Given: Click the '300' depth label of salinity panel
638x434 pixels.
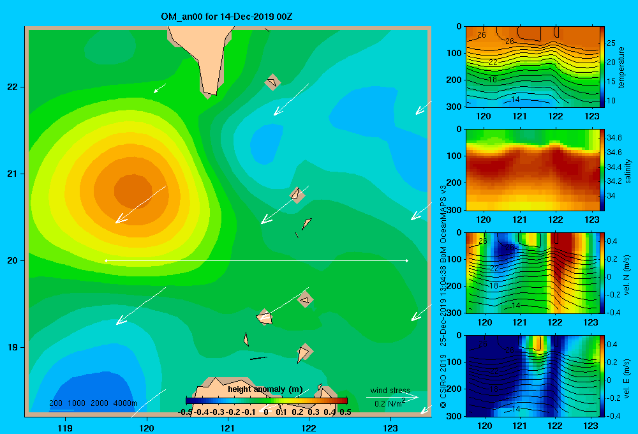Looking at the screenshot, I should (454, 210).
